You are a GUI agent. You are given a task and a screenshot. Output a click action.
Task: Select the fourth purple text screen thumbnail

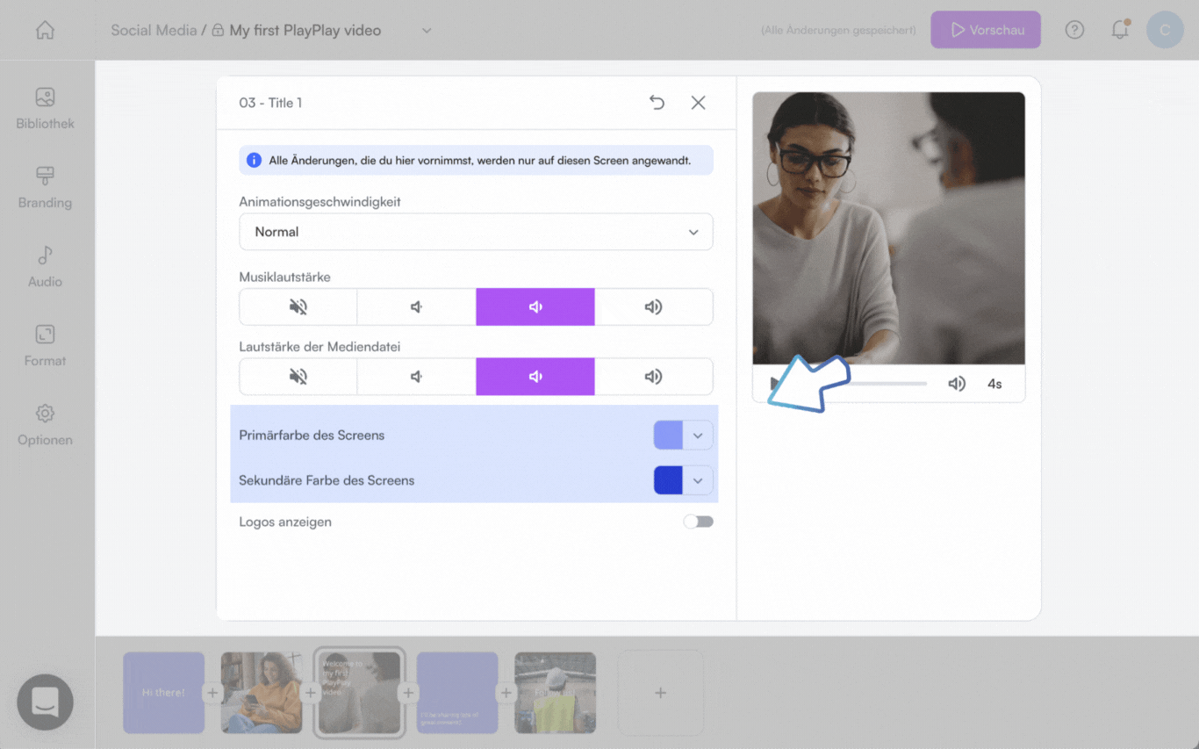point(457,693)
